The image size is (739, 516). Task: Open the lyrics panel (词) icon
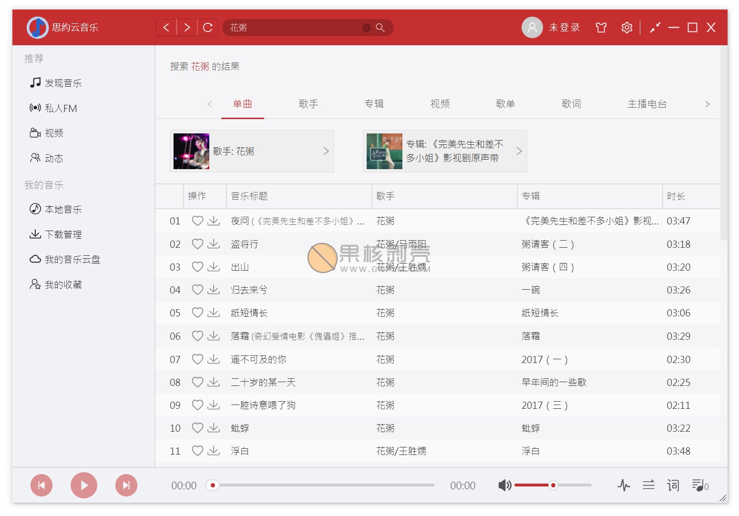(673, 486)
